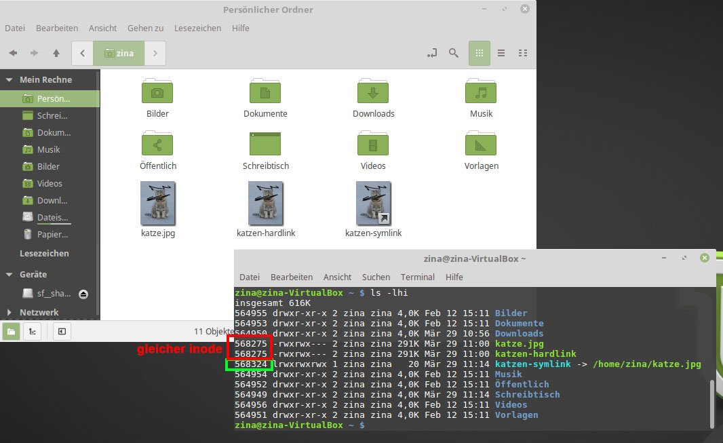Expand the Netzwerk sidebar section
This screenshot has height=443, width=723.
9,312
